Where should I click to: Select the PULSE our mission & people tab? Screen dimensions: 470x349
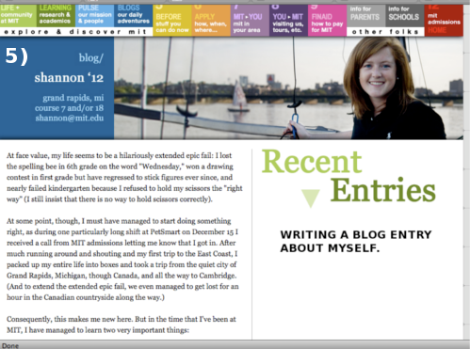coord(94,16)
